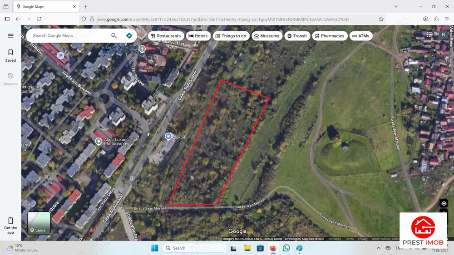Open the Firefox View tab-history icon
Screen dimensions: 454x255
click(x=6, y=7)
